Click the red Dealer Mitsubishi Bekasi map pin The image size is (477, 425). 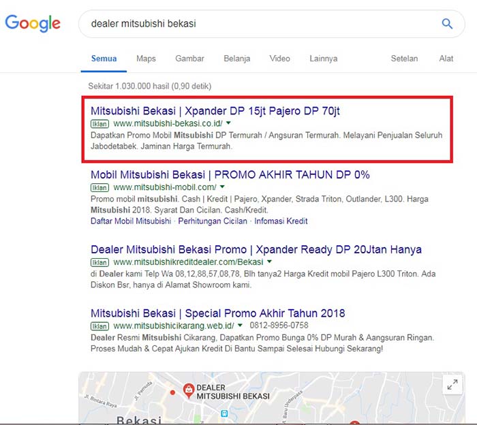[x=188, y=390]
